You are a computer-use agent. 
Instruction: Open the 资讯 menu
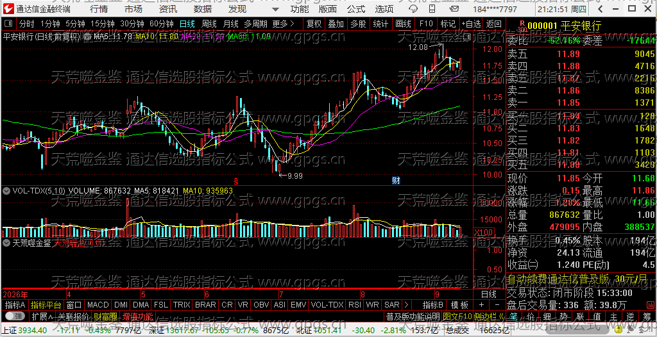click(x=168, y=9)
